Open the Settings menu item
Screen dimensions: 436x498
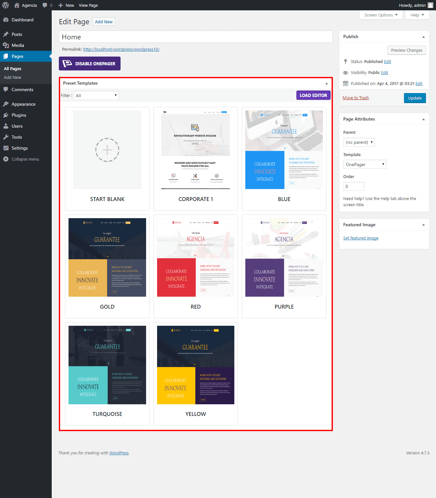[19, 148]
